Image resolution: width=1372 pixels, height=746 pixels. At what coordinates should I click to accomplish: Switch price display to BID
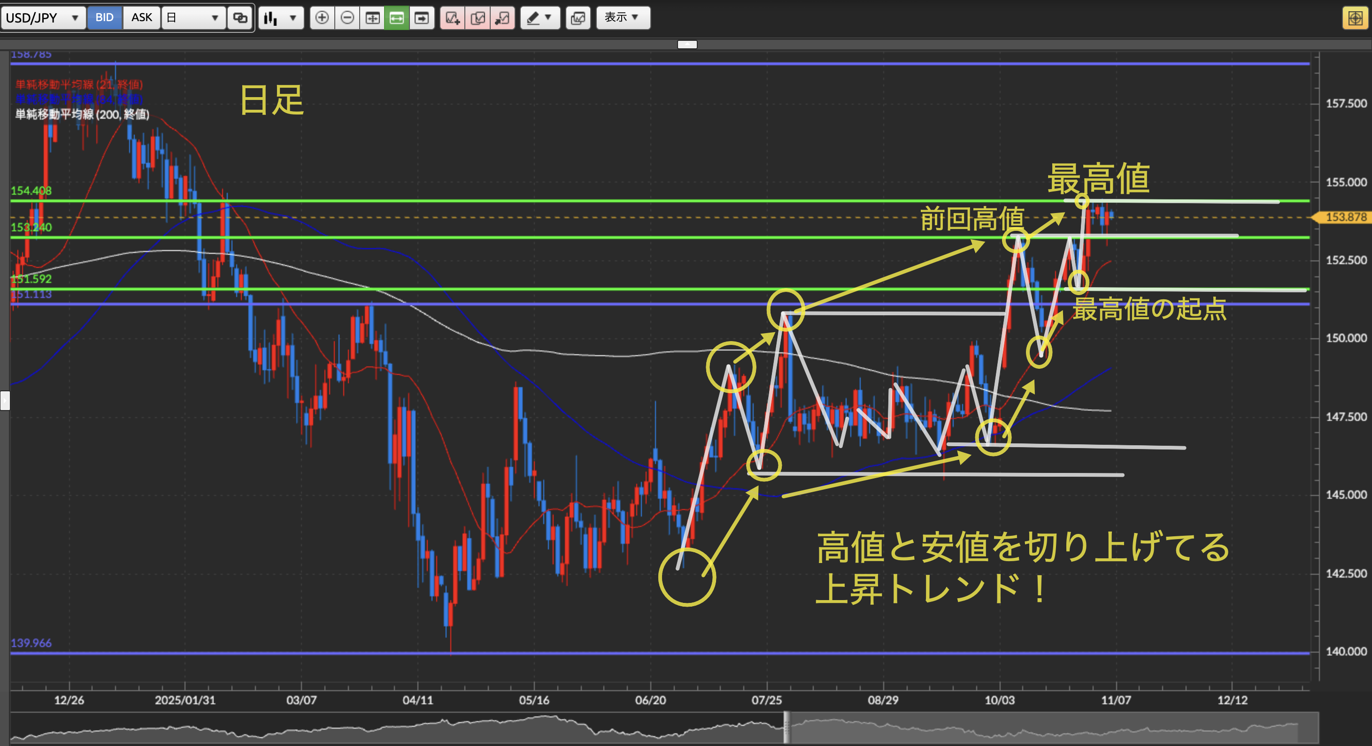click(x=104, y=17)
